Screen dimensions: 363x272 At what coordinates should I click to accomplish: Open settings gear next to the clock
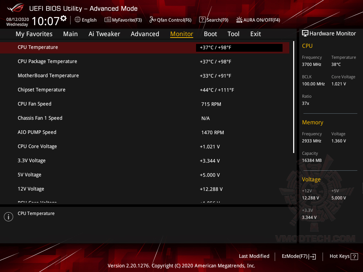click(x=64, y=18)
